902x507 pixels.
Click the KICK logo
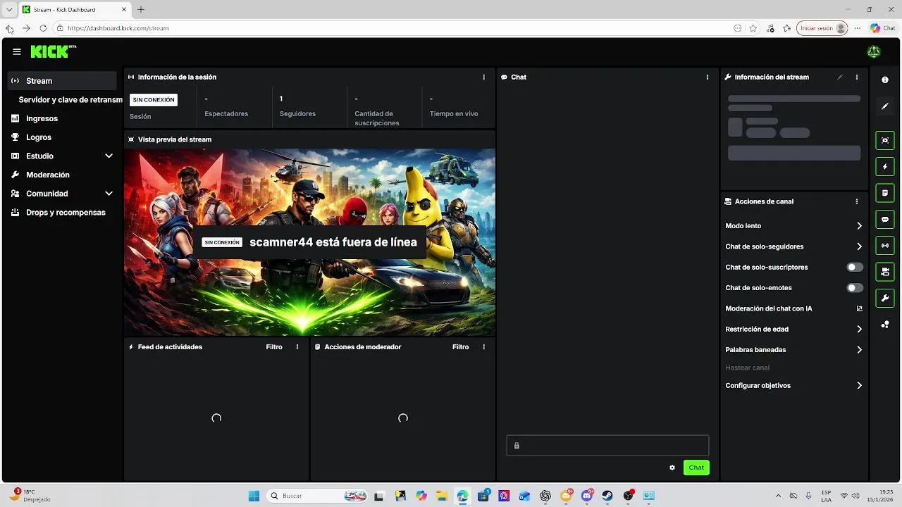coord(53,51)
